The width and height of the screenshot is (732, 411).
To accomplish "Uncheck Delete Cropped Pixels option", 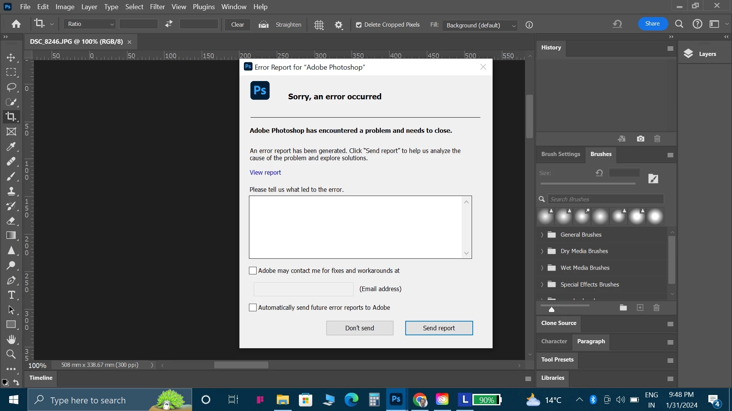I will point(359,25).
